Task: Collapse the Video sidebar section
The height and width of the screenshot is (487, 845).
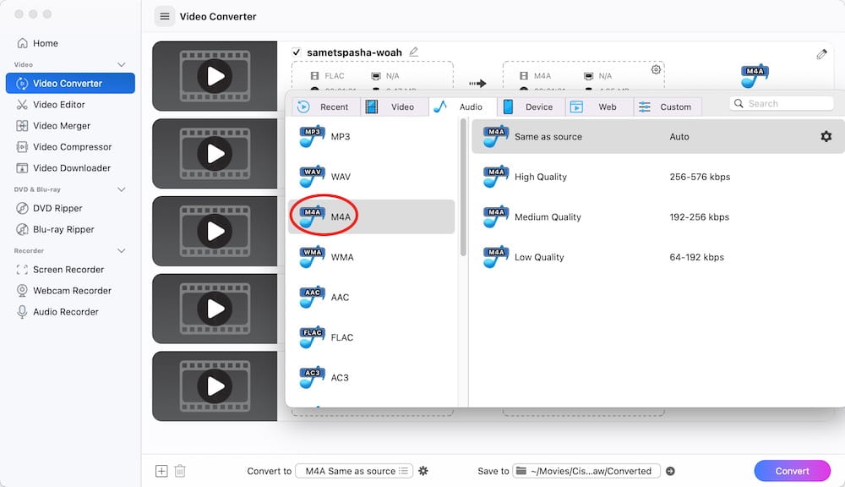Action: point(121,65)
